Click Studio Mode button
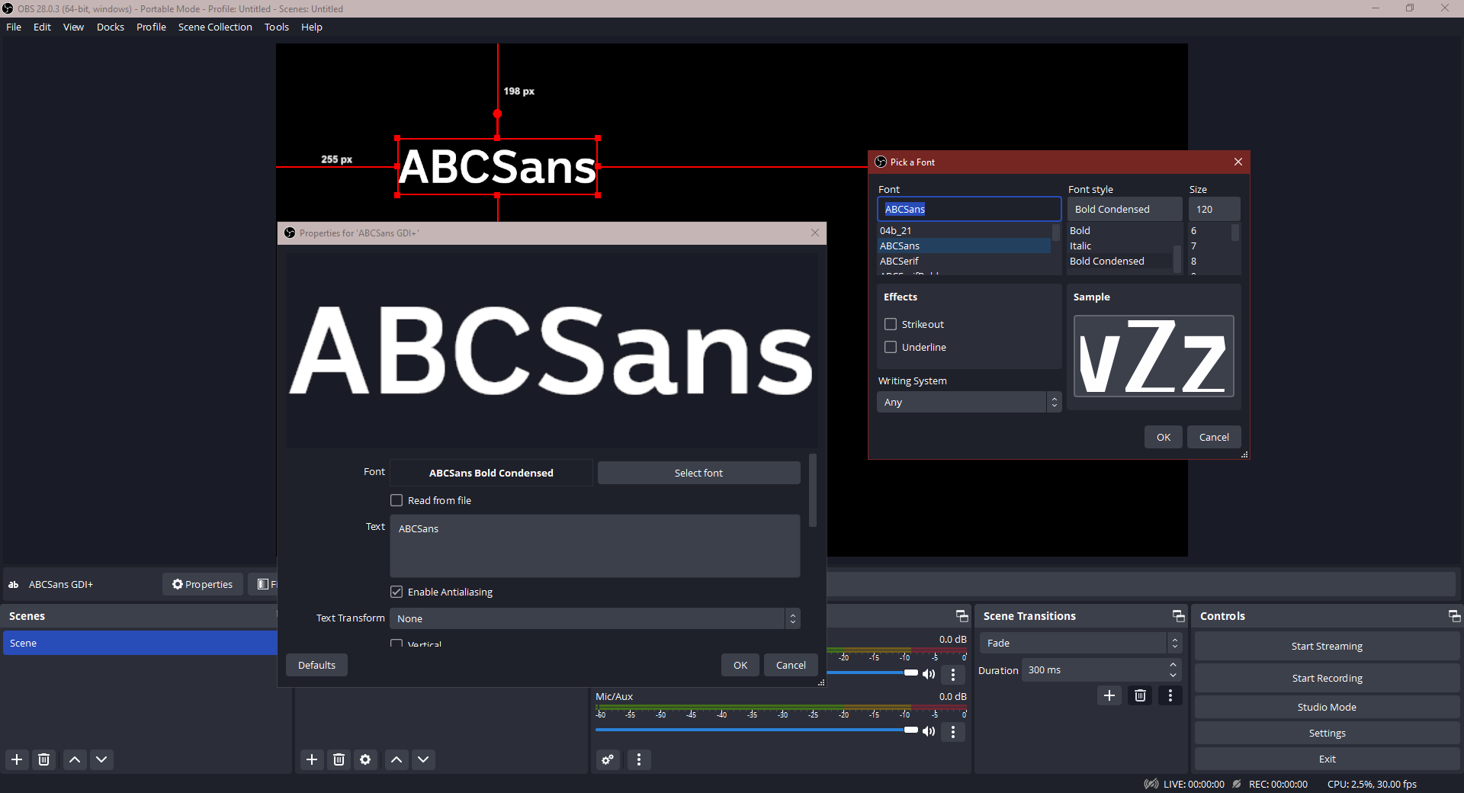This screenshot has height=793, width=1464. coord(1327,707)
